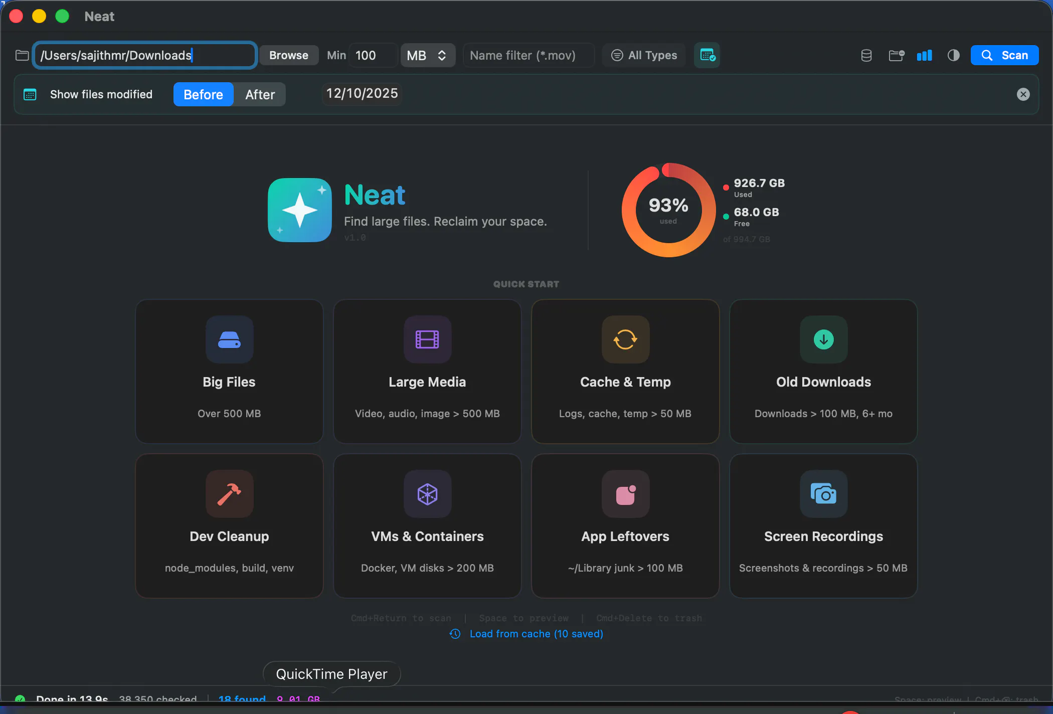
Task: Click the QuickTime Player tooltip label
Action: [x=331, y=674]
